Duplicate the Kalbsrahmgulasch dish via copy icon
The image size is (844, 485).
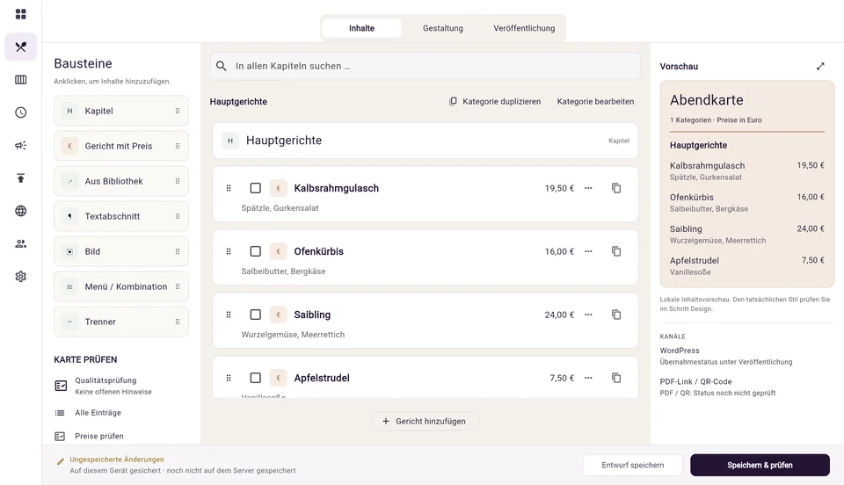pos(616,188)
